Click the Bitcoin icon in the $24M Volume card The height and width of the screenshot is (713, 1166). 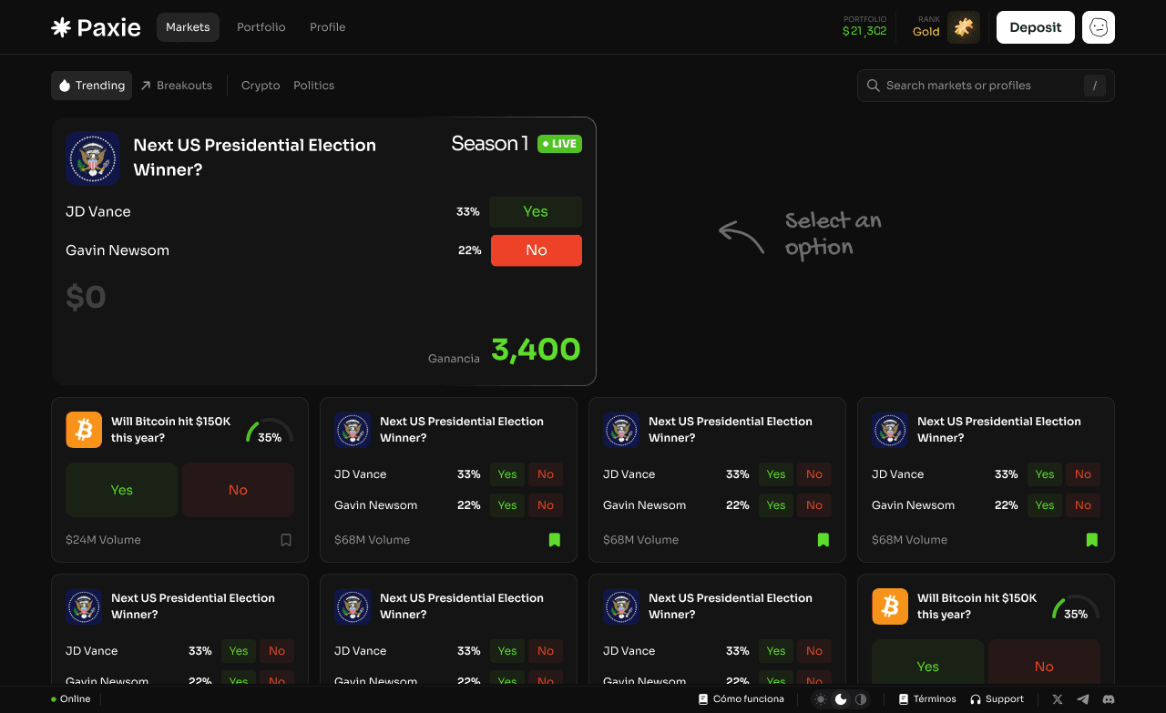(x=84, y=430)
